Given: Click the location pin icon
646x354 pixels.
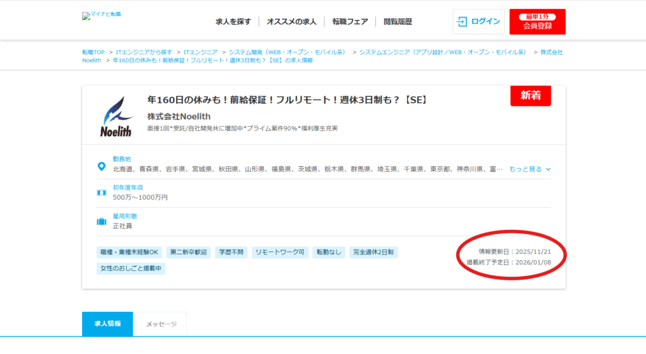Looking at the screenshot, I should (x=101, y=166).
